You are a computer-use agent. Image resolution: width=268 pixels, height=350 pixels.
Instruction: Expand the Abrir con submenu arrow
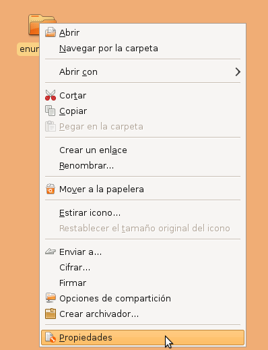coord(238,72)
